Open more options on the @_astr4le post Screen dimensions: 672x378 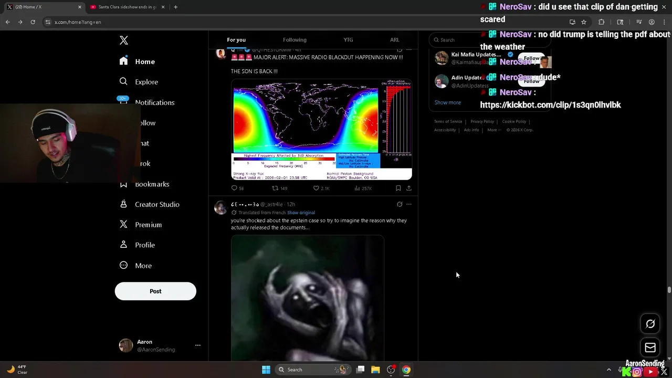(409, 204)
